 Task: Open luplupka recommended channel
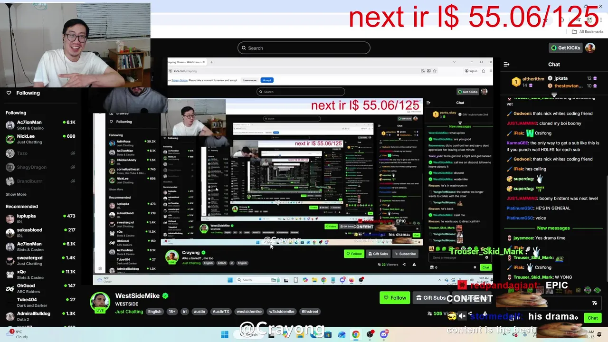(40, 218)
